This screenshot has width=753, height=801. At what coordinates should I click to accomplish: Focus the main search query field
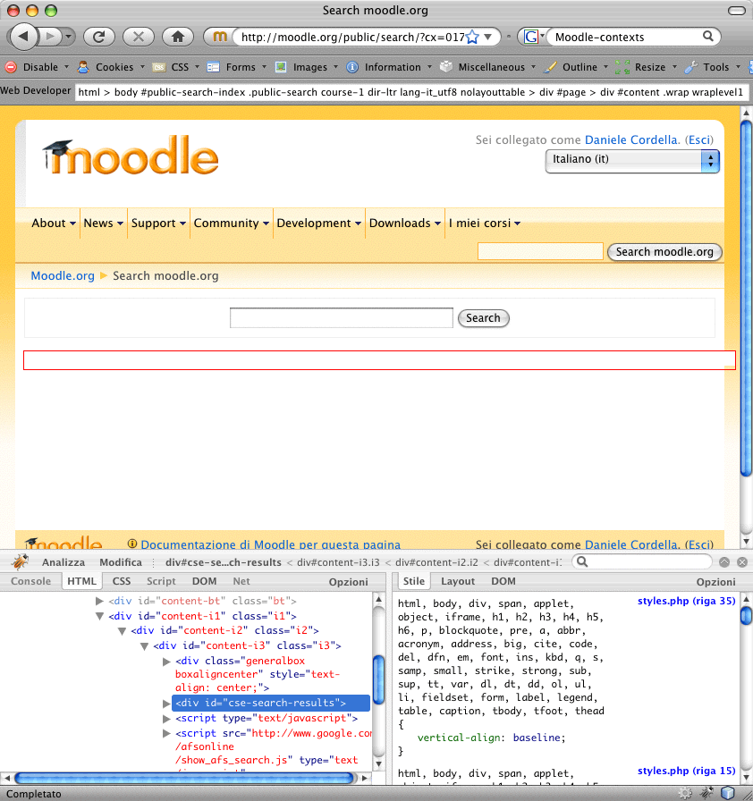342,317
